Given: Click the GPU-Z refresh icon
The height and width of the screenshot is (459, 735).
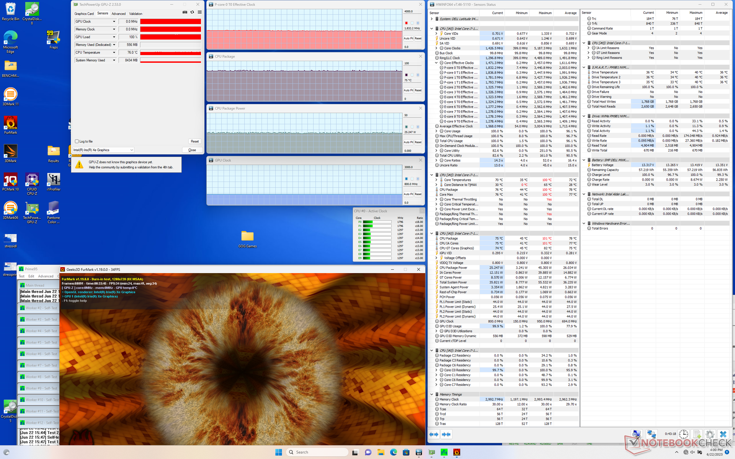Looking at the screenshot, I should 192,12.
